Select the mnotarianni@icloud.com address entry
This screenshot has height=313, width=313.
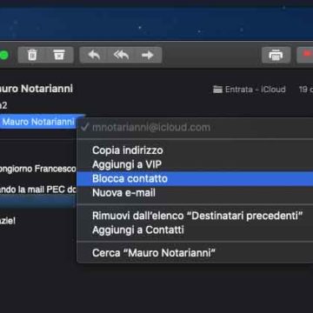pos(195,128)
